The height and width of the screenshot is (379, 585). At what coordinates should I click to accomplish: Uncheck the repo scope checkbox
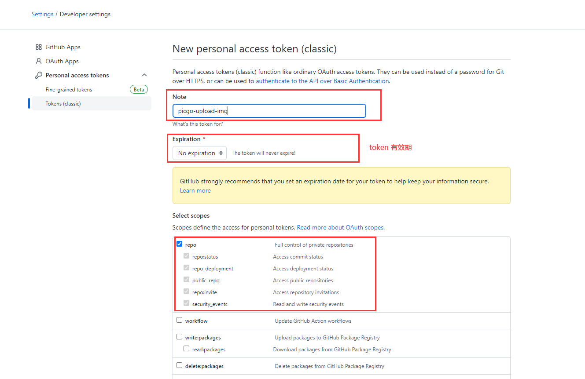(179, 244)
